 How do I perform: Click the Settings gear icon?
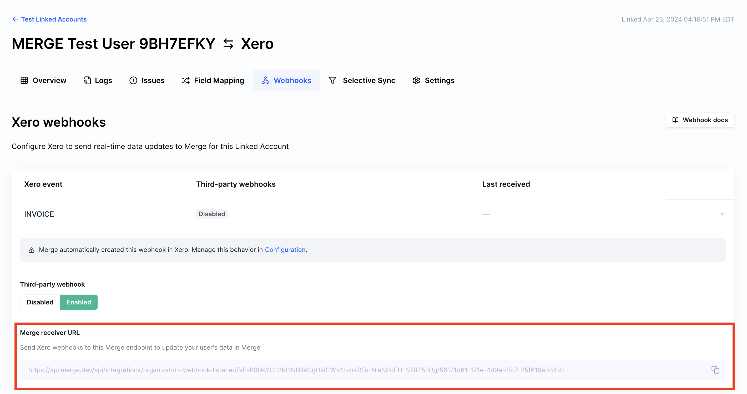(416, 80)
